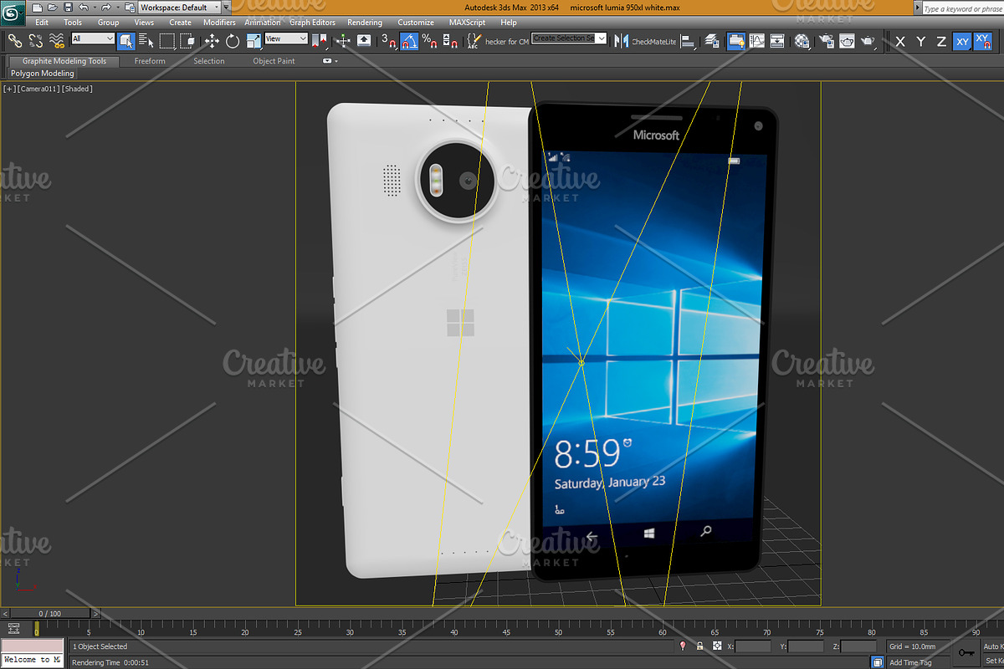
Task: Choose Rectangular Selection Region tool
Action: (167, 40)
